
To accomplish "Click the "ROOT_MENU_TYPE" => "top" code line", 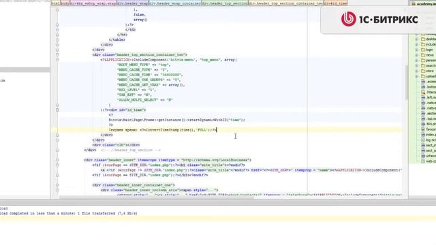I will click(144, 65).
